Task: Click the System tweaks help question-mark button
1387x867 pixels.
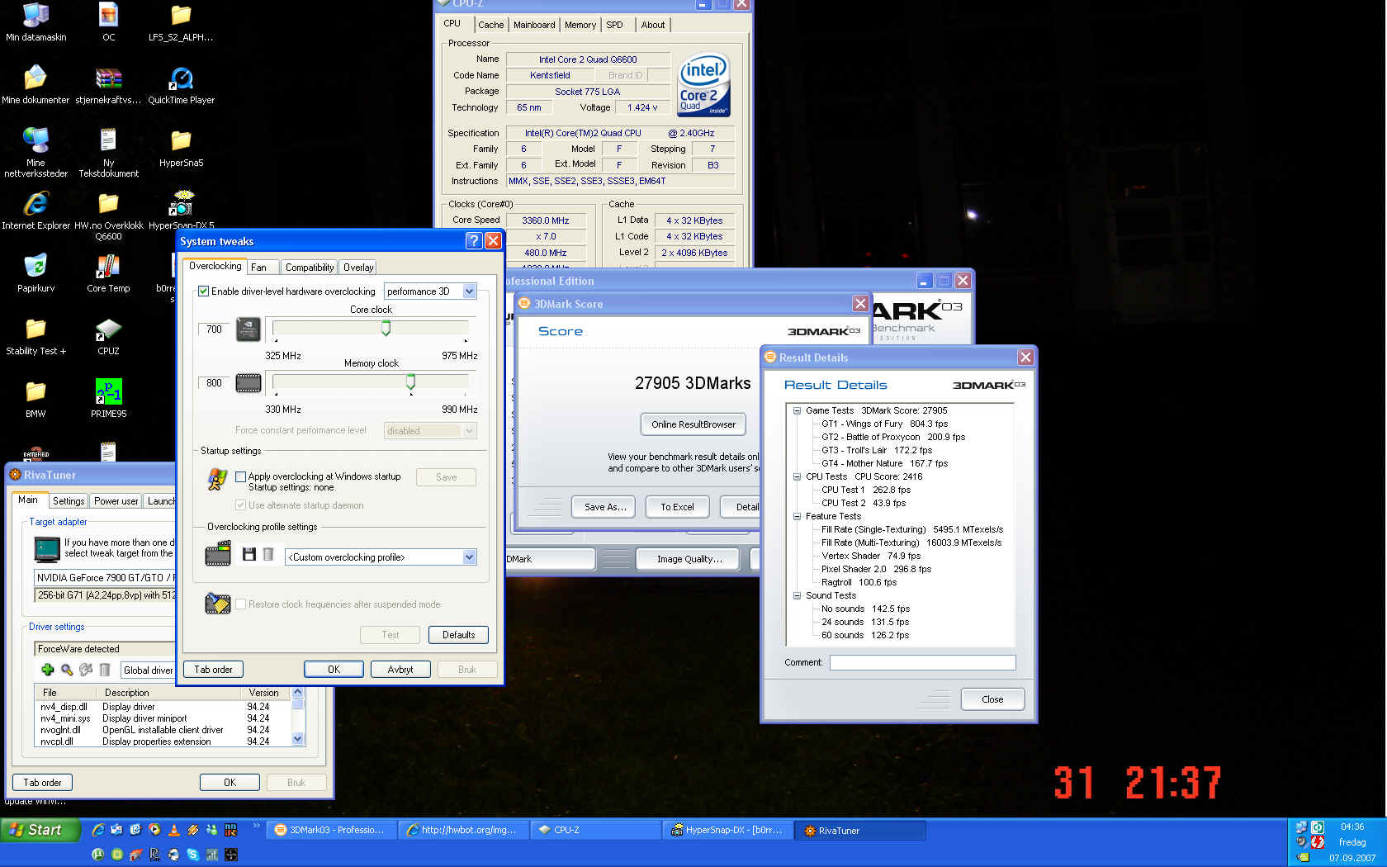Action: 473,240
